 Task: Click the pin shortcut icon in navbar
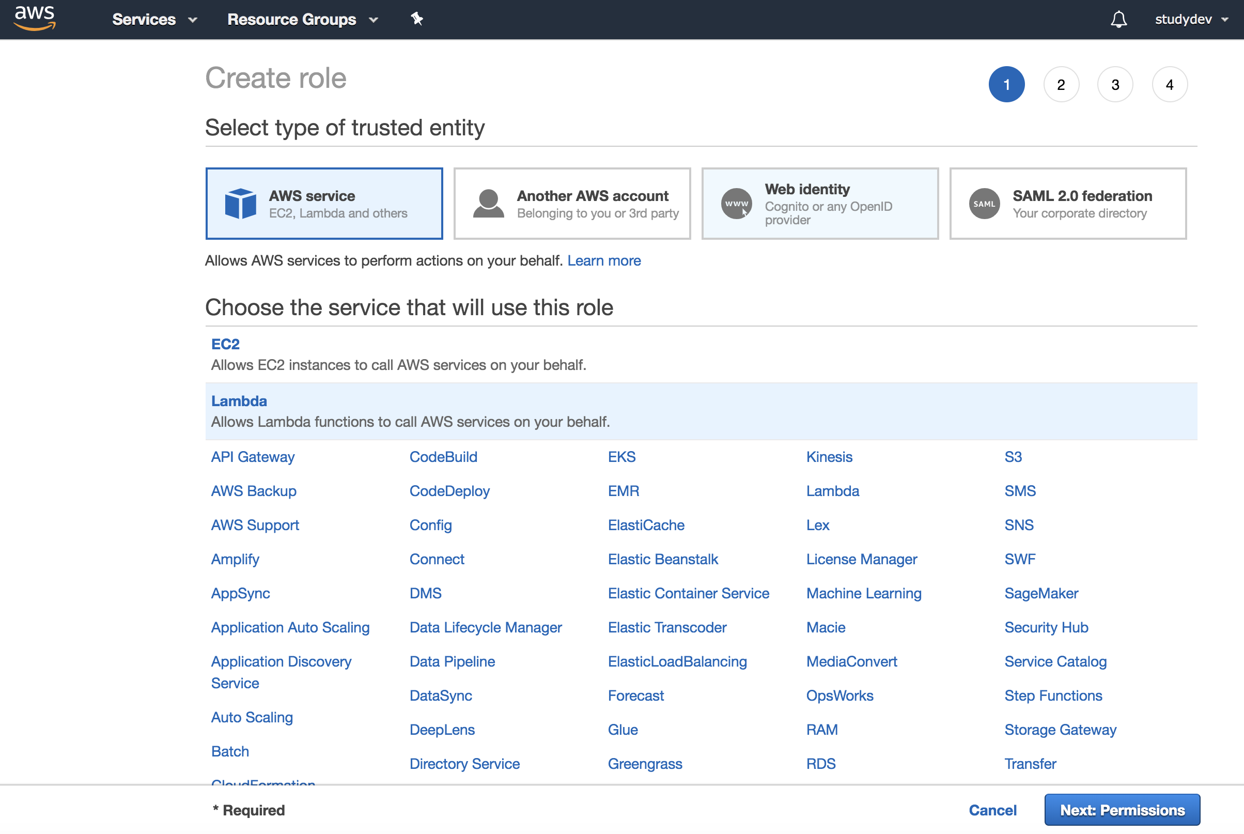(417, 19)
